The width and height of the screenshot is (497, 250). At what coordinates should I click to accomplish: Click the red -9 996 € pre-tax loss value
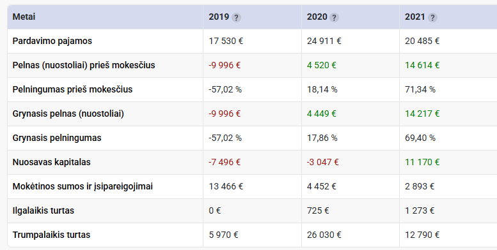225,65
